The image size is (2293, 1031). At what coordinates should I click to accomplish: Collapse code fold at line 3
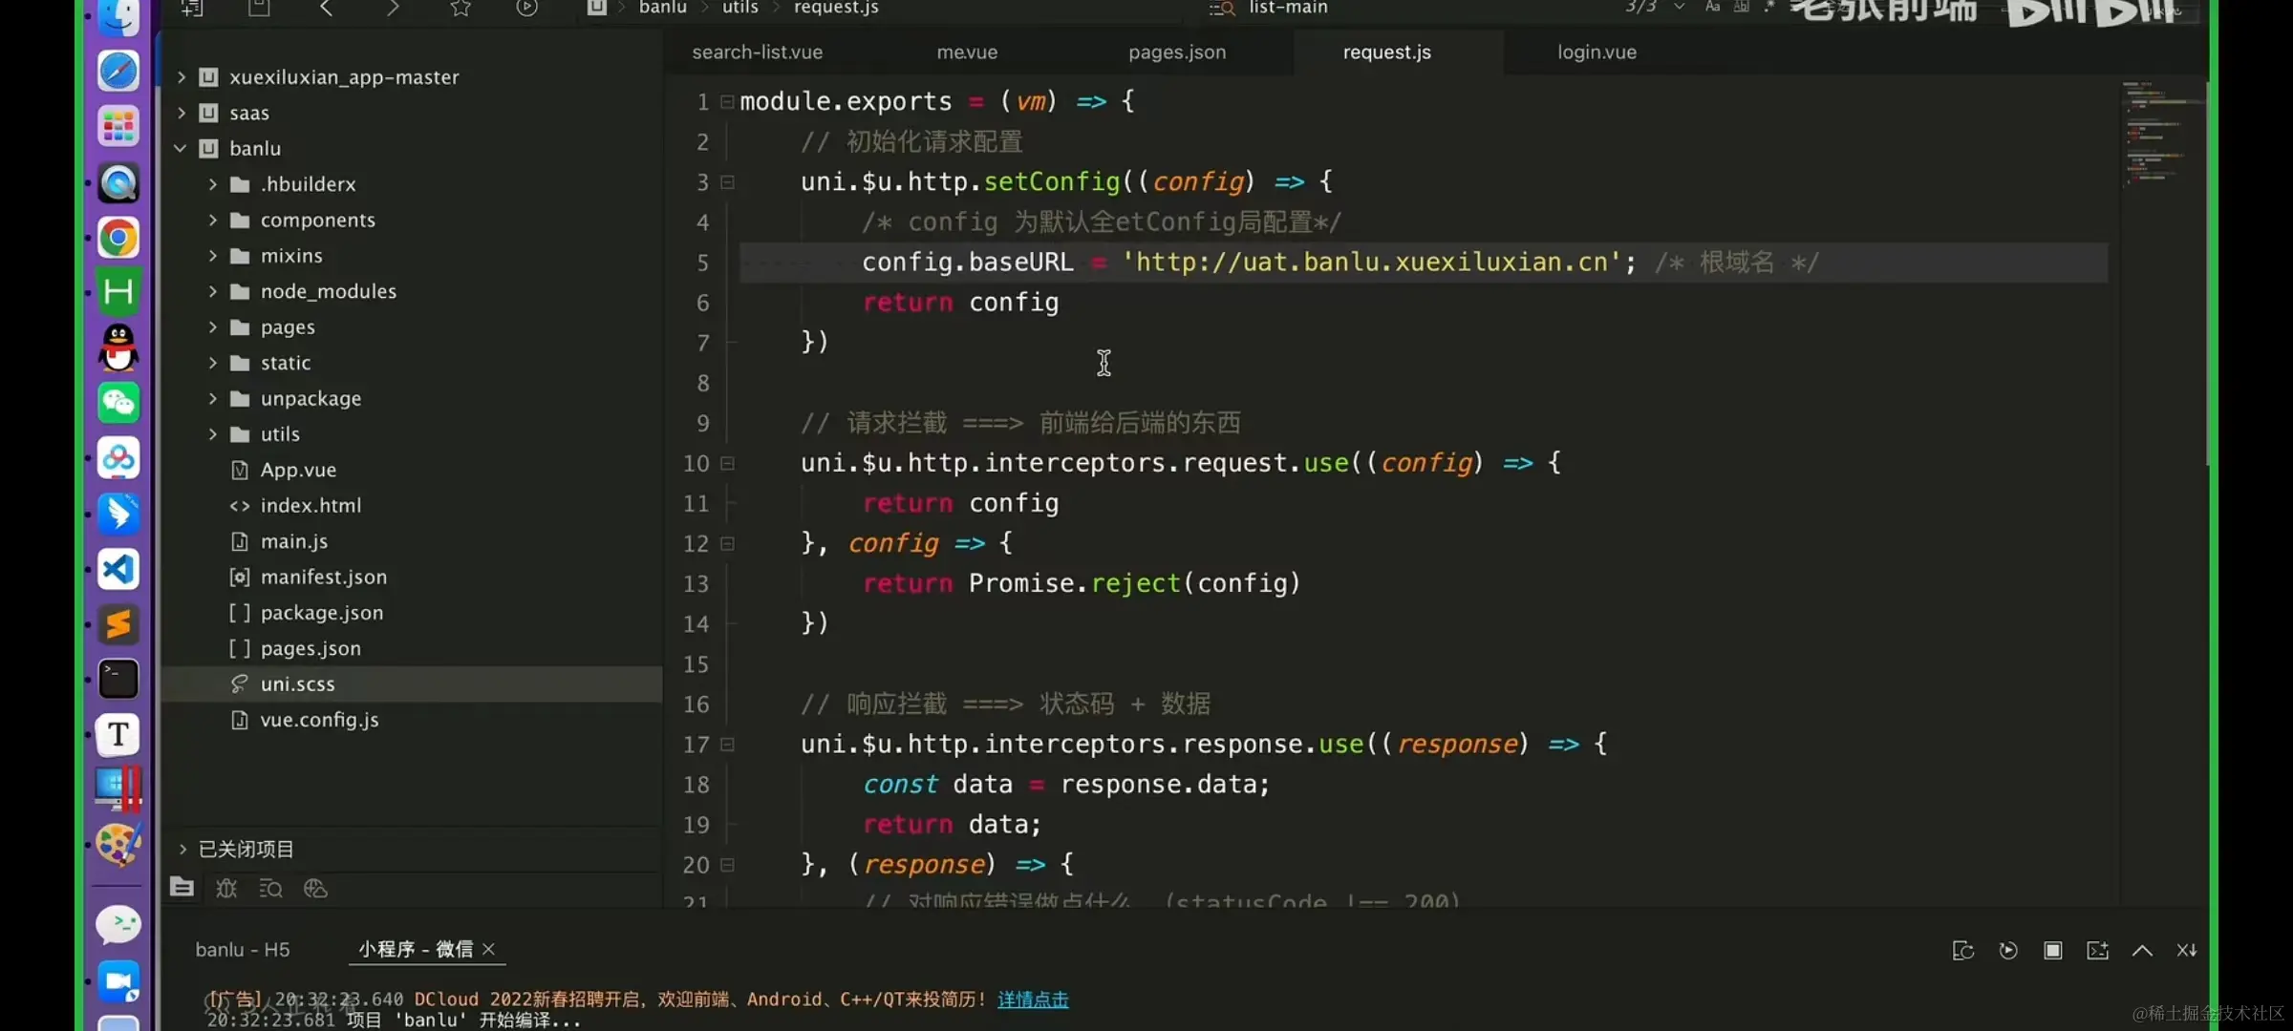(728, 181)
